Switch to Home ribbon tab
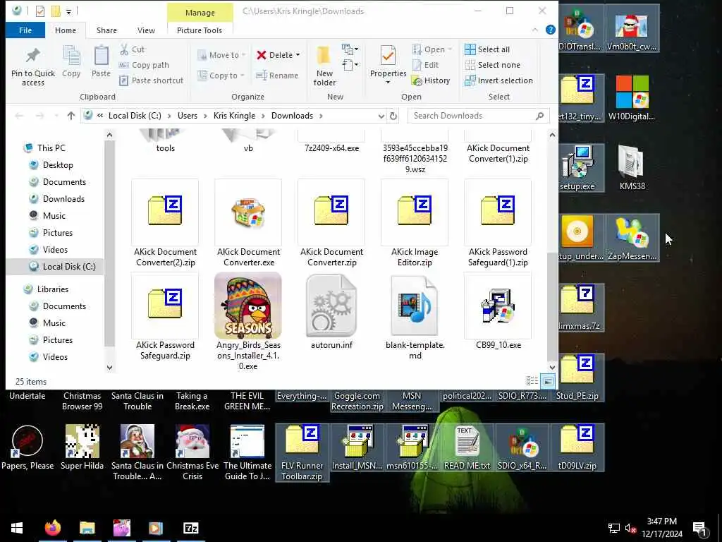Image resolution: width=722 pixels, height=542 pixels. [x=66, y=30]
